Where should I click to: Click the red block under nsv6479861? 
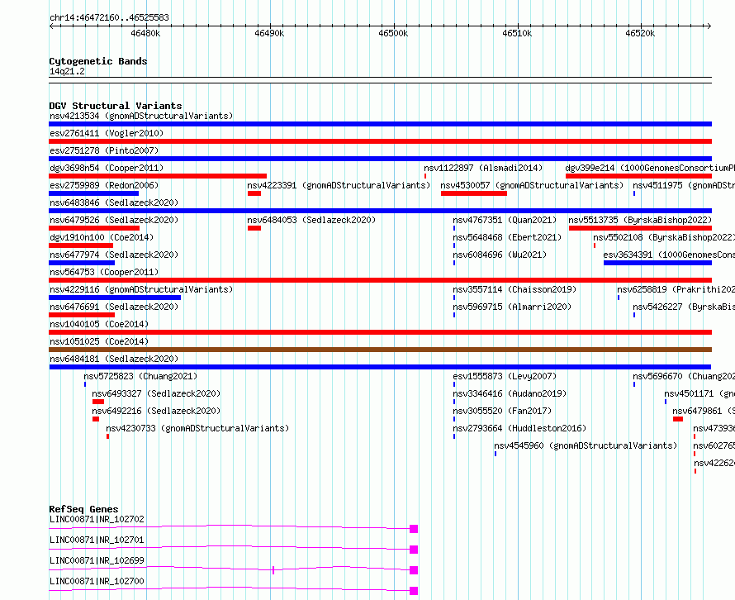pyautogui.click(x=678, y=419)
